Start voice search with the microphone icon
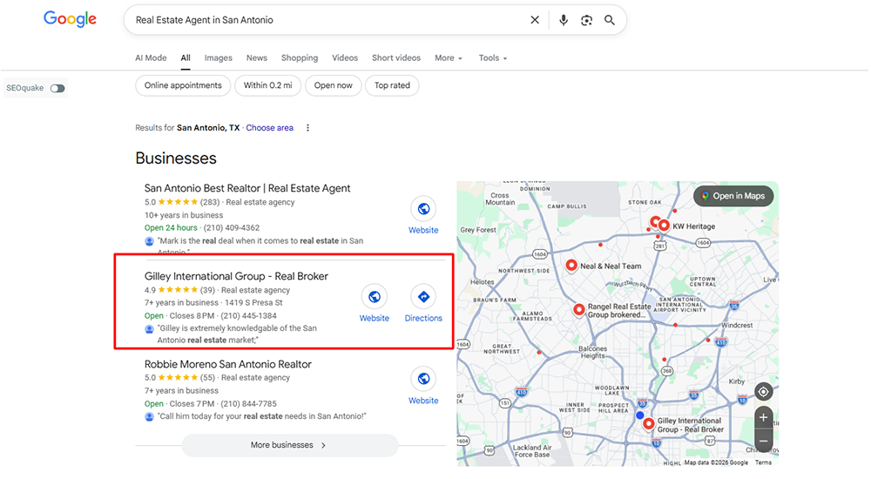Screen dimensions: 871x479 click(564, 20)
